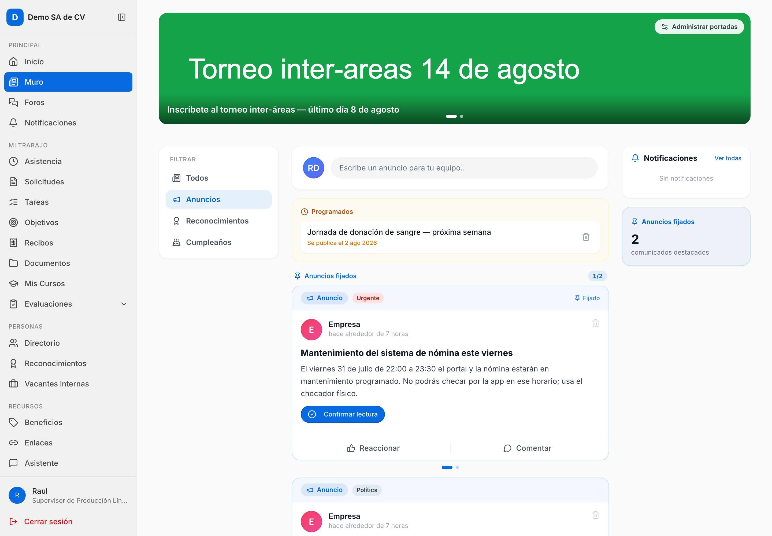Click the Anuncio tag on urgent post
This screenshot has height=536, width=772.
pos(325,298)
